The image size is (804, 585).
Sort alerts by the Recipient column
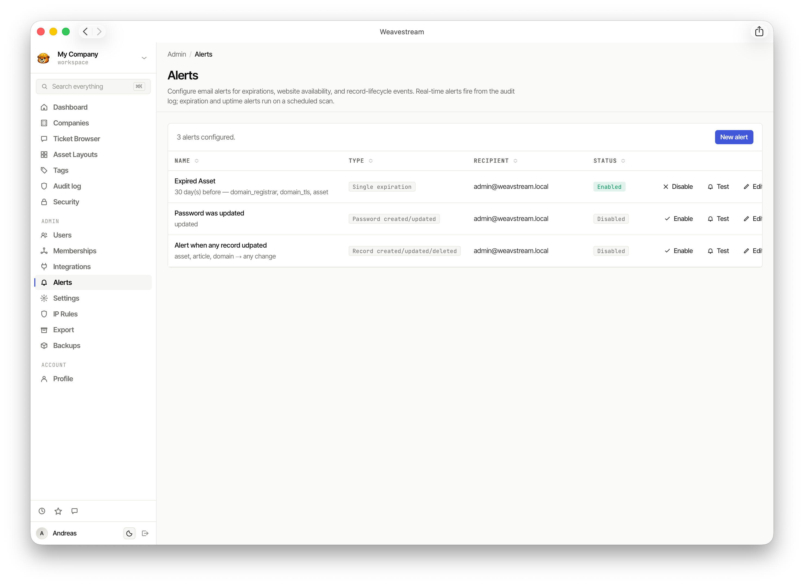[496, 161]
